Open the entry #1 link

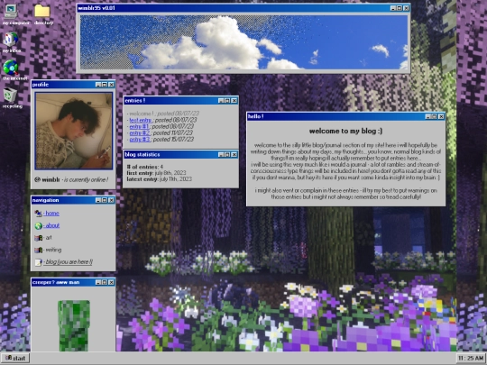139,127
